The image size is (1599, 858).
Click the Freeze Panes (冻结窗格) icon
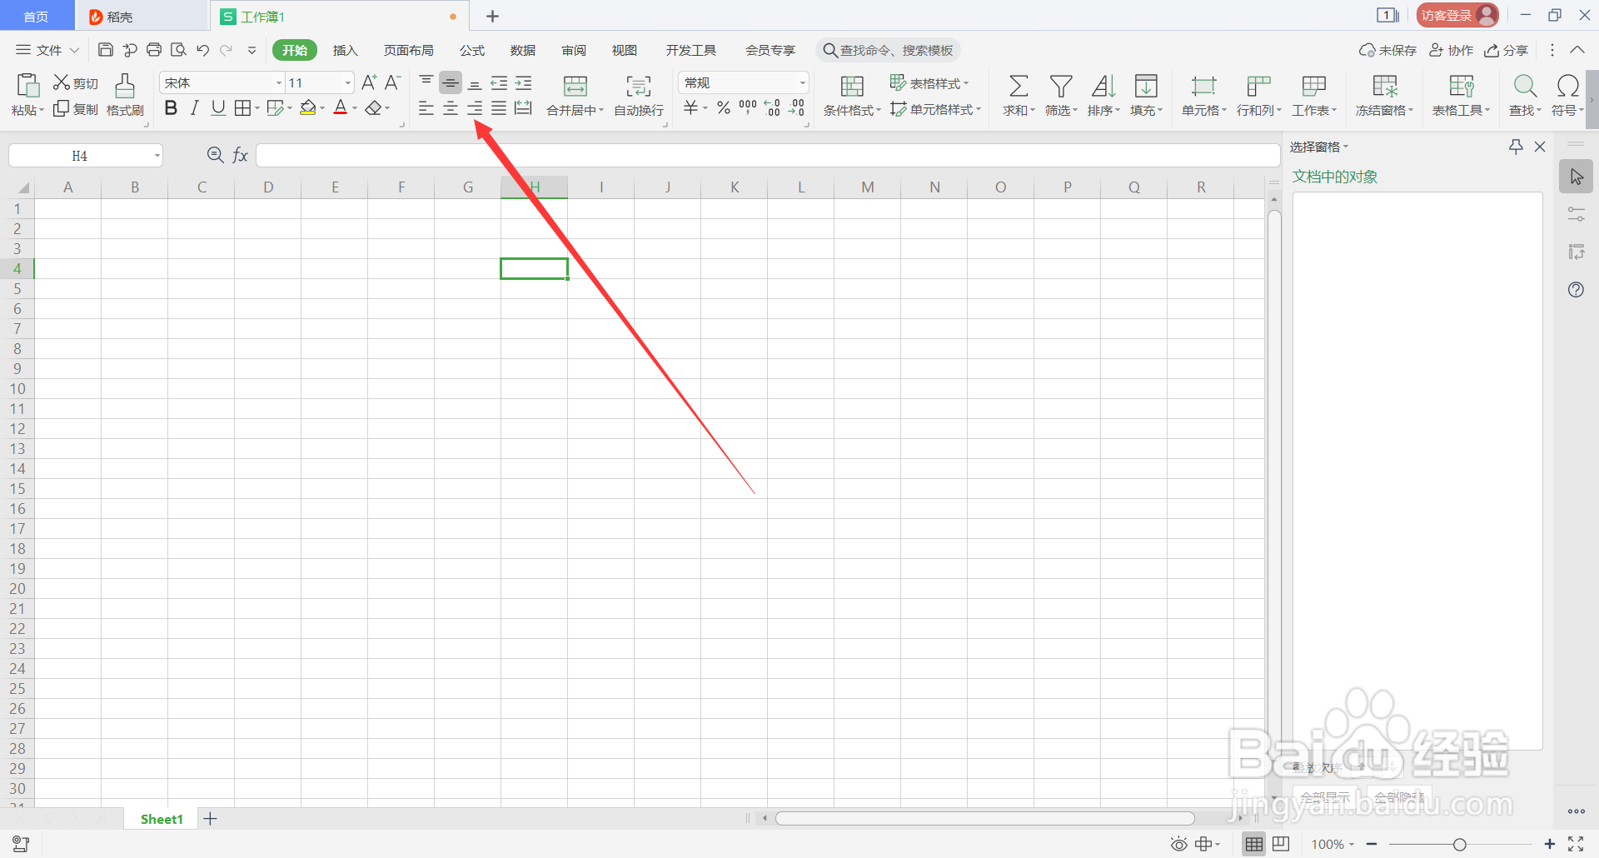[x=1385, y=86]
